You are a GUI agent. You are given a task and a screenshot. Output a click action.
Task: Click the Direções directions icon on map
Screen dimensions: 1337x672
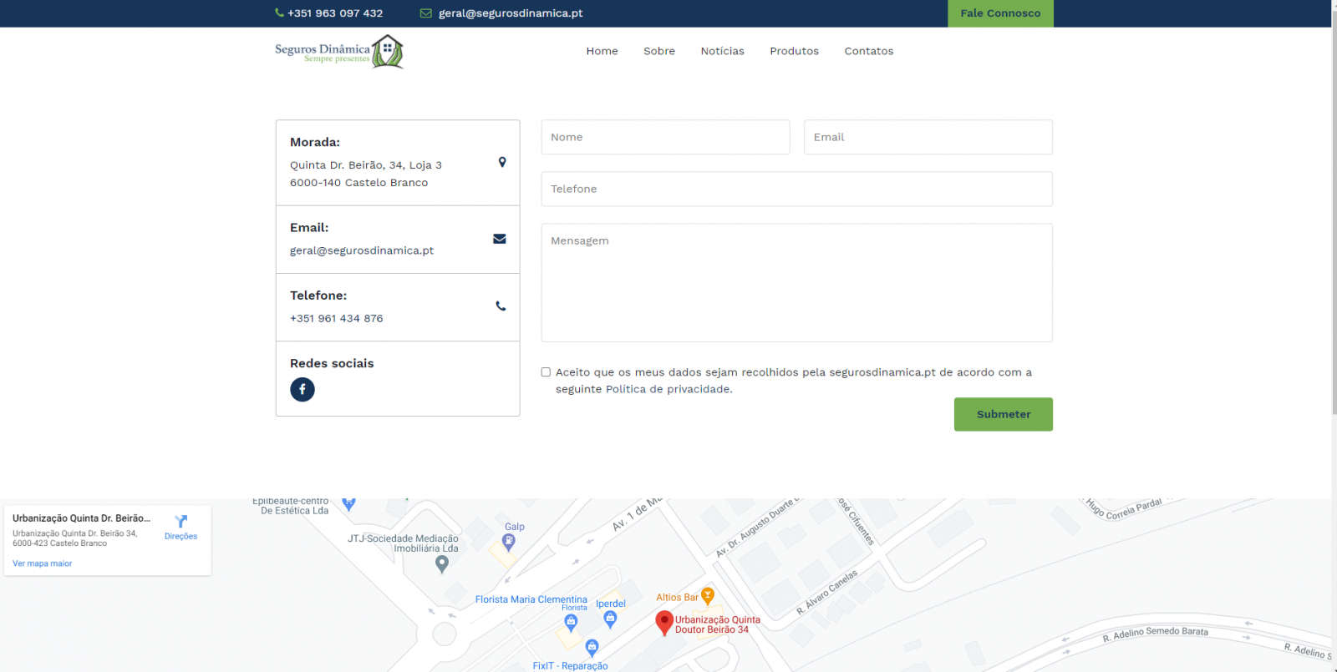pos(180,523)
